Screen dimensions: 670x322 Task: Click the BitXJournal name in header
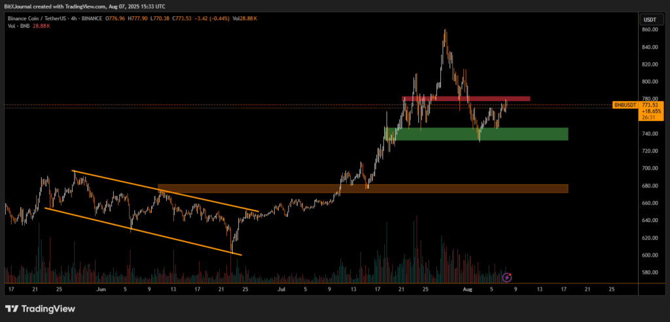(x=18, y=5)
